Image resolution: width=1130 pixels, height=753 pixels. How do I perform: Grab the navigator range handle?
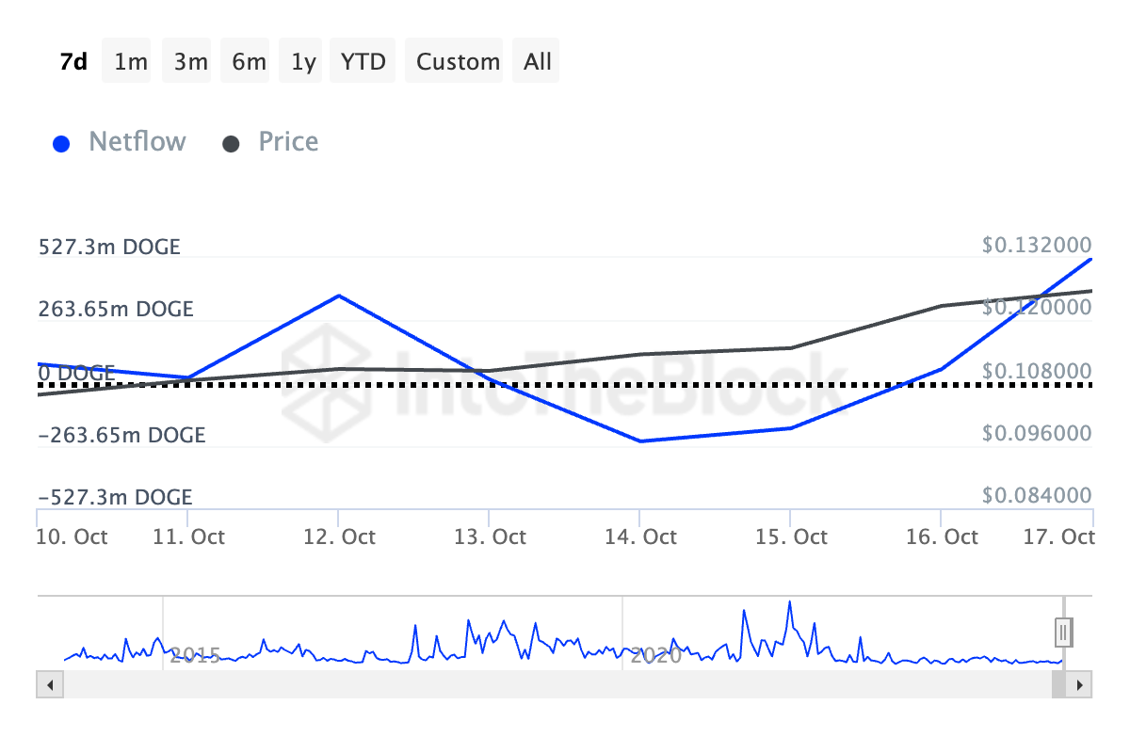[1064, 632]
